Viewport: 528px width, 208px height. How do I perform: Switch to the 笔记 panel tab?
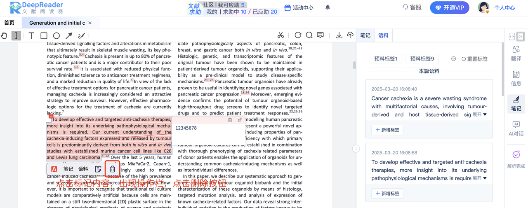pyautogui.click(x=365, y=35)
